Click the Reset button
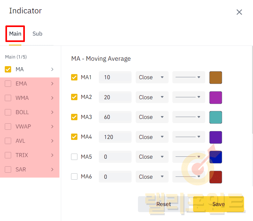 pos(163,204)
